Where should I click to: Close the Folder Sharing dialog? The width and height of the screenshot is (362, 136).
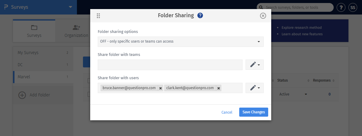coord(263,16)
